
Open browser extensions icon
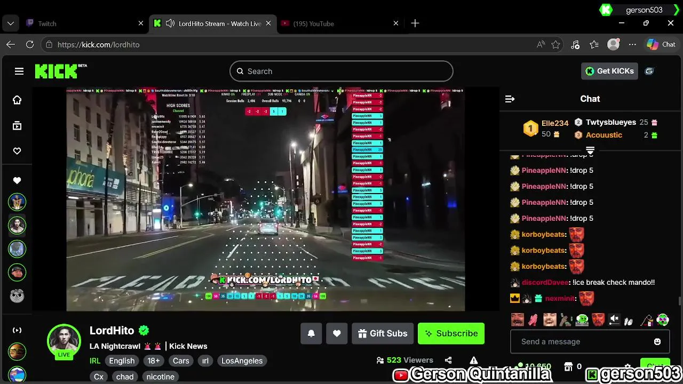click(x=575, y=45)
